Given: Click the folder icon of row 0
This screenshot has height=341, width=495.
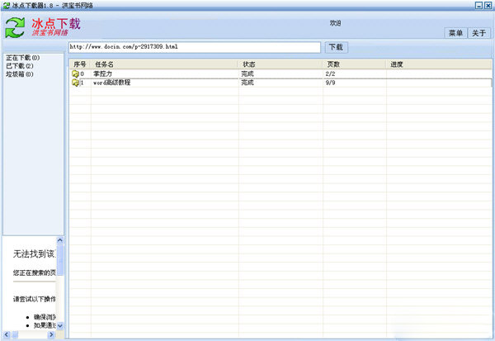Looking at the screenshot, I should 75,74.
